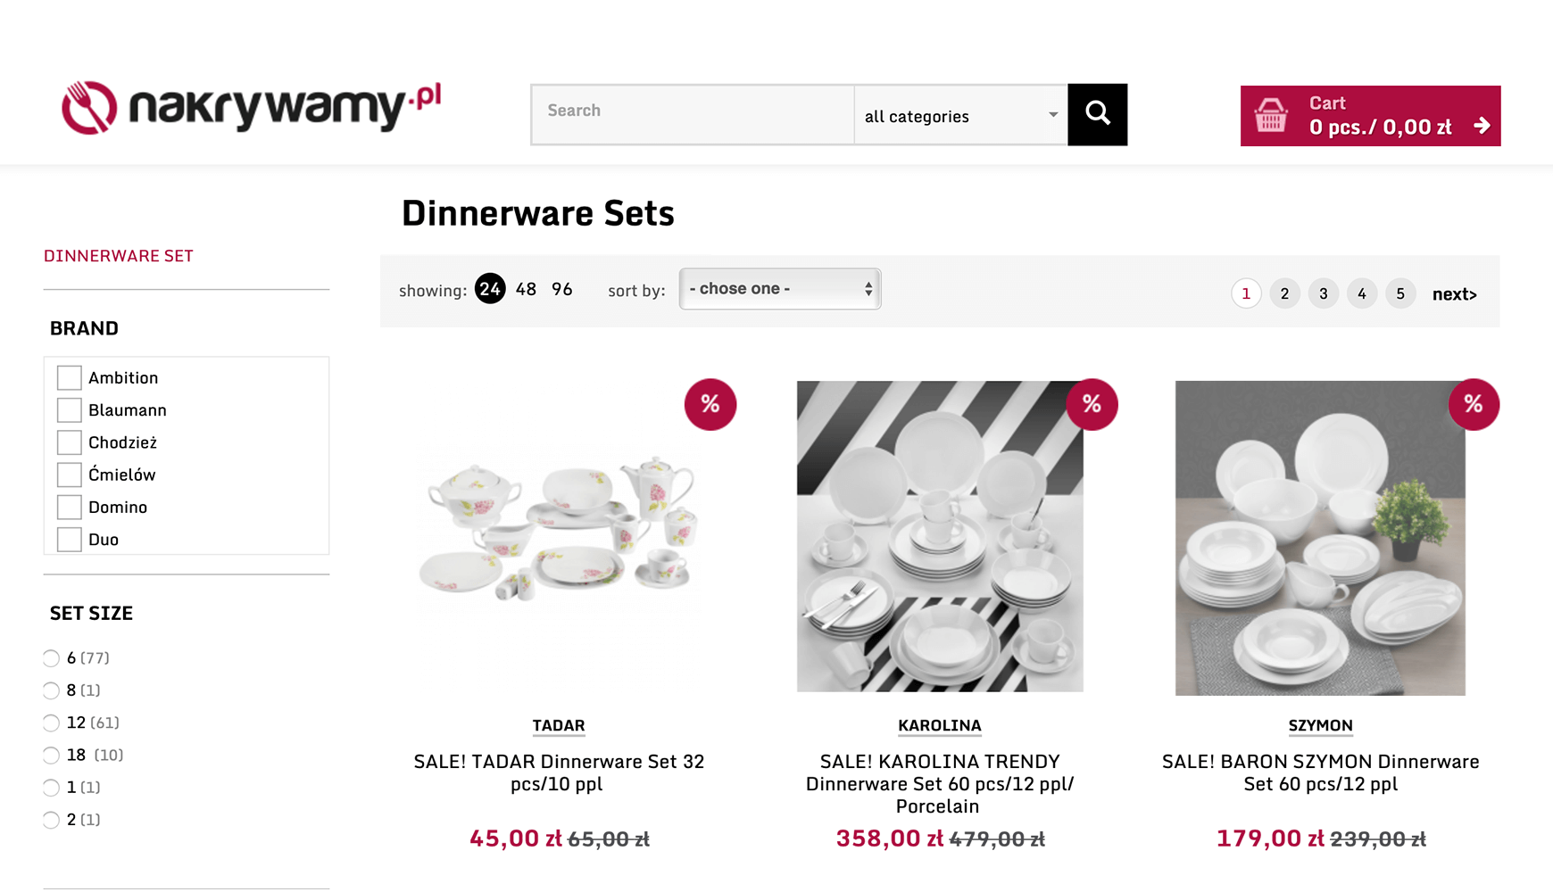Check the Domino brand checkbox

tap(69, 507)
